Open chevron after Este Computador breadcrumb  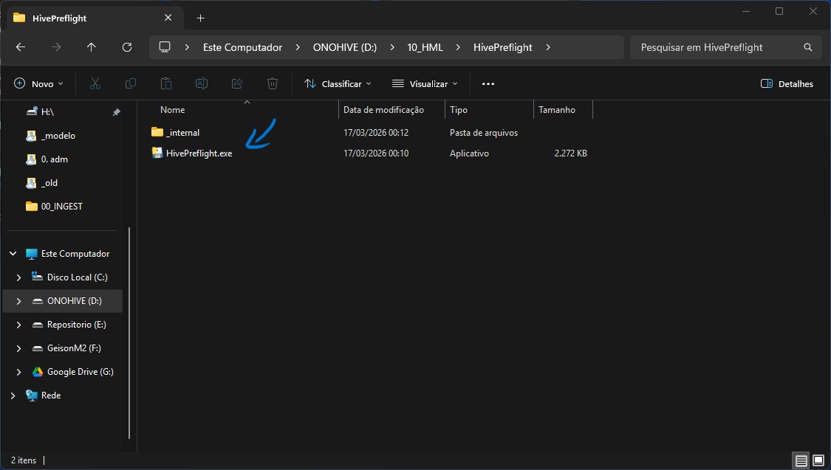298,47
